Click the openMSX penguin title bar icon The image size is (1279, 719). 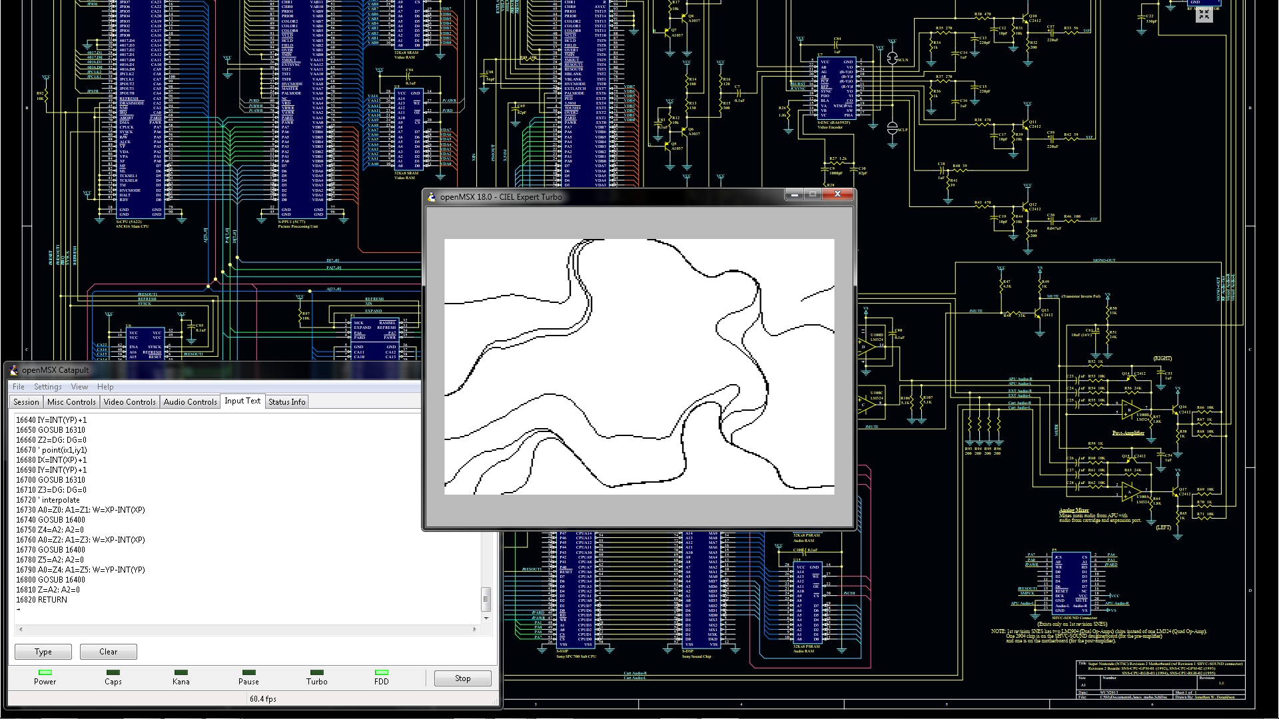coord(432,197)
